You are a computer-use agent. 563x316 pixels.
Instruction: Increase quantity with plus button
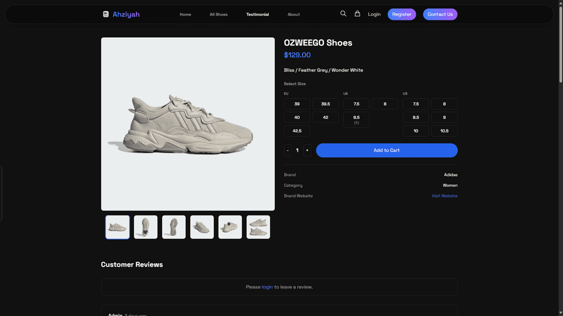(307, 150)
